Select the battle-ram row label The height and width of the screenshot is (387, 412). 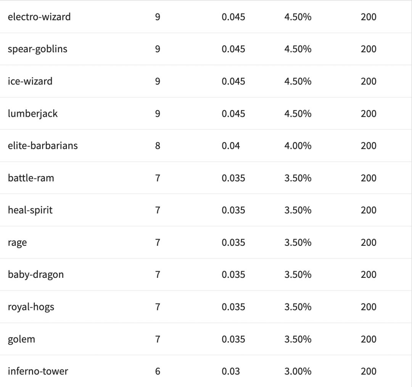click(31, 178)
